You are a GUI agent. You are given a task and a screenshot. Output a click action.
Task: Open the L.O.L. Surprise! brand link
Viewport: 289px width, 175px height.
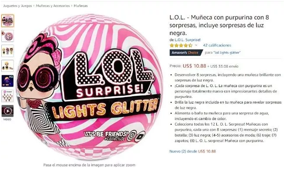188,40
